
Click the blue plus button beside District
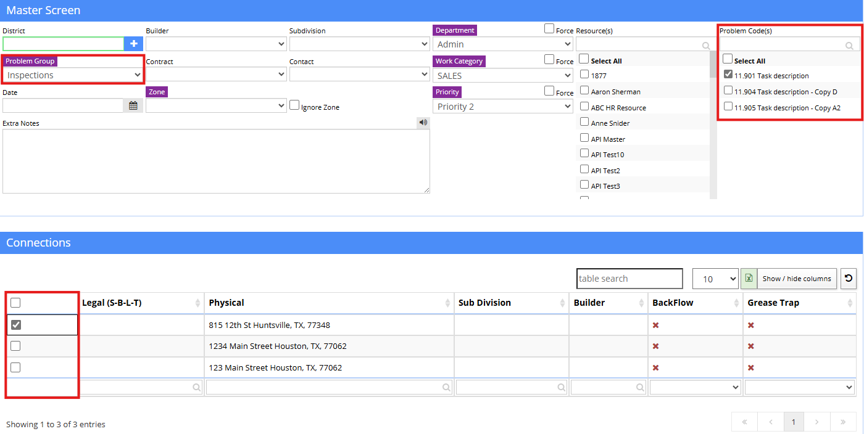pos(133,44)
